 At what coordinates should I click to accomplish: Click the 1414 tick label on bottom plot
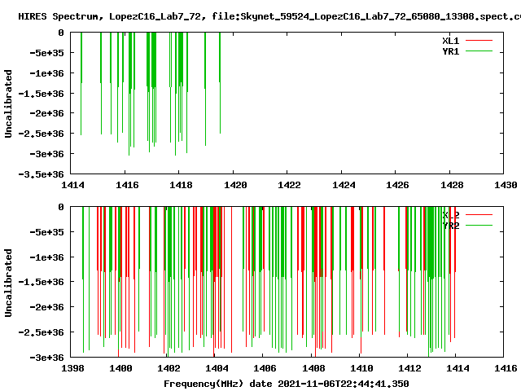[x=458, y=368]
